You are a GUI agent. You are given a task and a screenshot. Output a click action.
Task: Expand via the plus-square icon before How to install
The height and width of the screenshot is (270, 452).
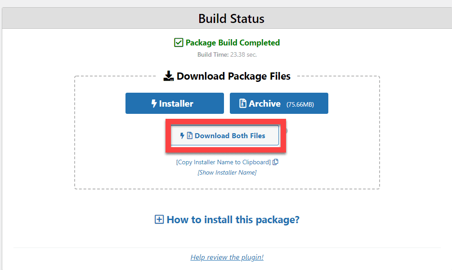159,220
